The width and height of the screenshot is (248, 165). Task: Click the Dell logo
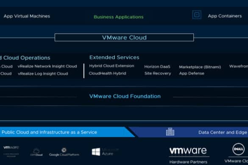(x=238, y=149)
